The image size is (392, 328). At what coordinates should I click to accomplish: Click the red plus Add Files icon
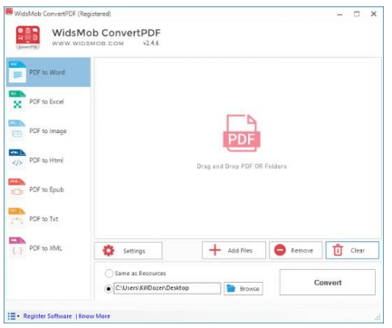click(x=215, y=250)
